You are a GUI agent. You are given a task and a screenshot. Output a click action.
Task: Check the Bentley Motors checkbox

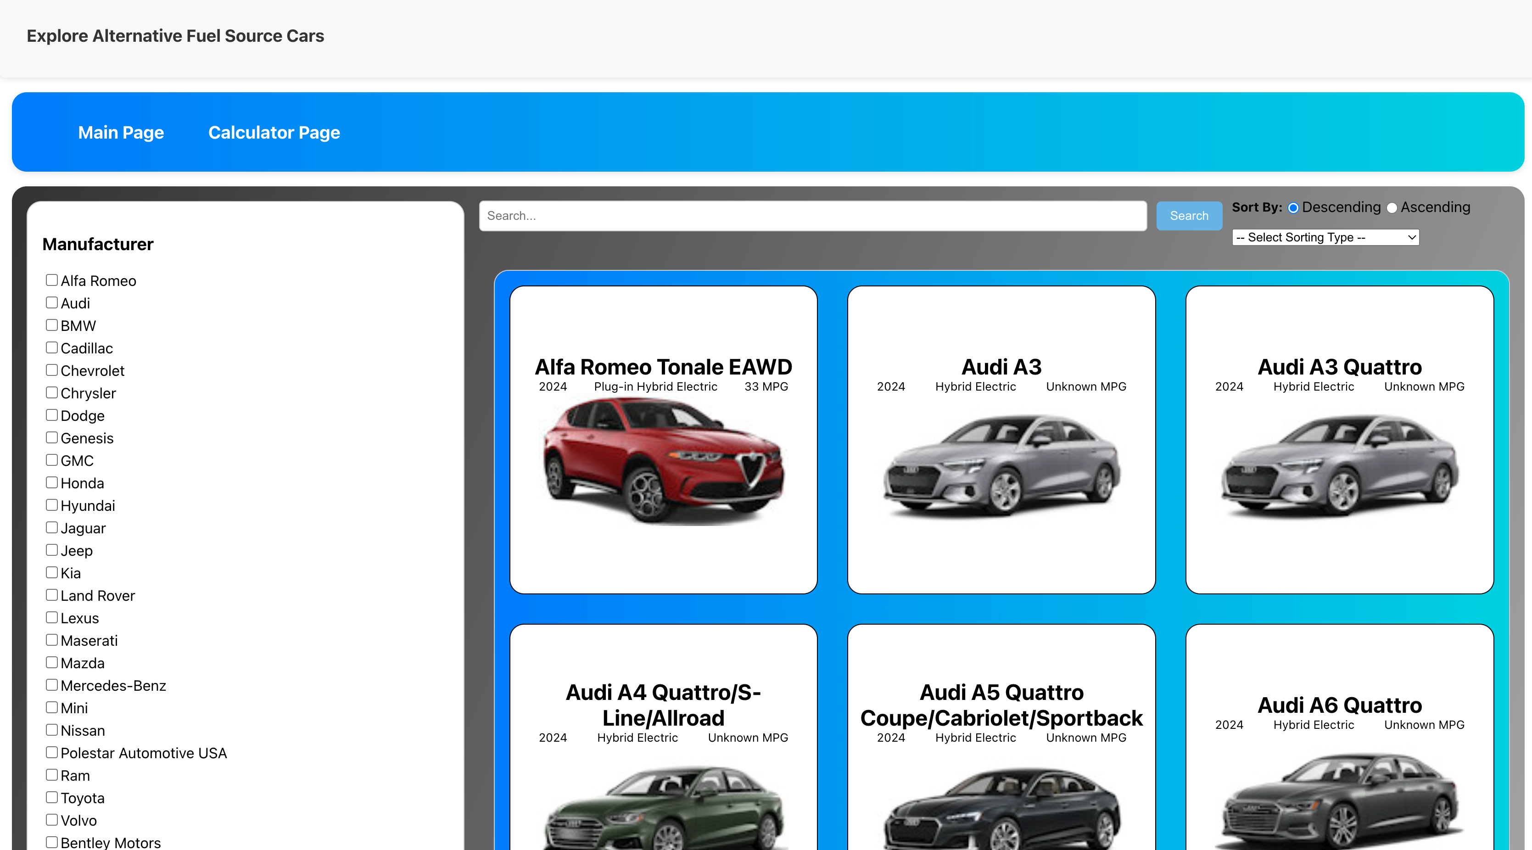[52, 842]
